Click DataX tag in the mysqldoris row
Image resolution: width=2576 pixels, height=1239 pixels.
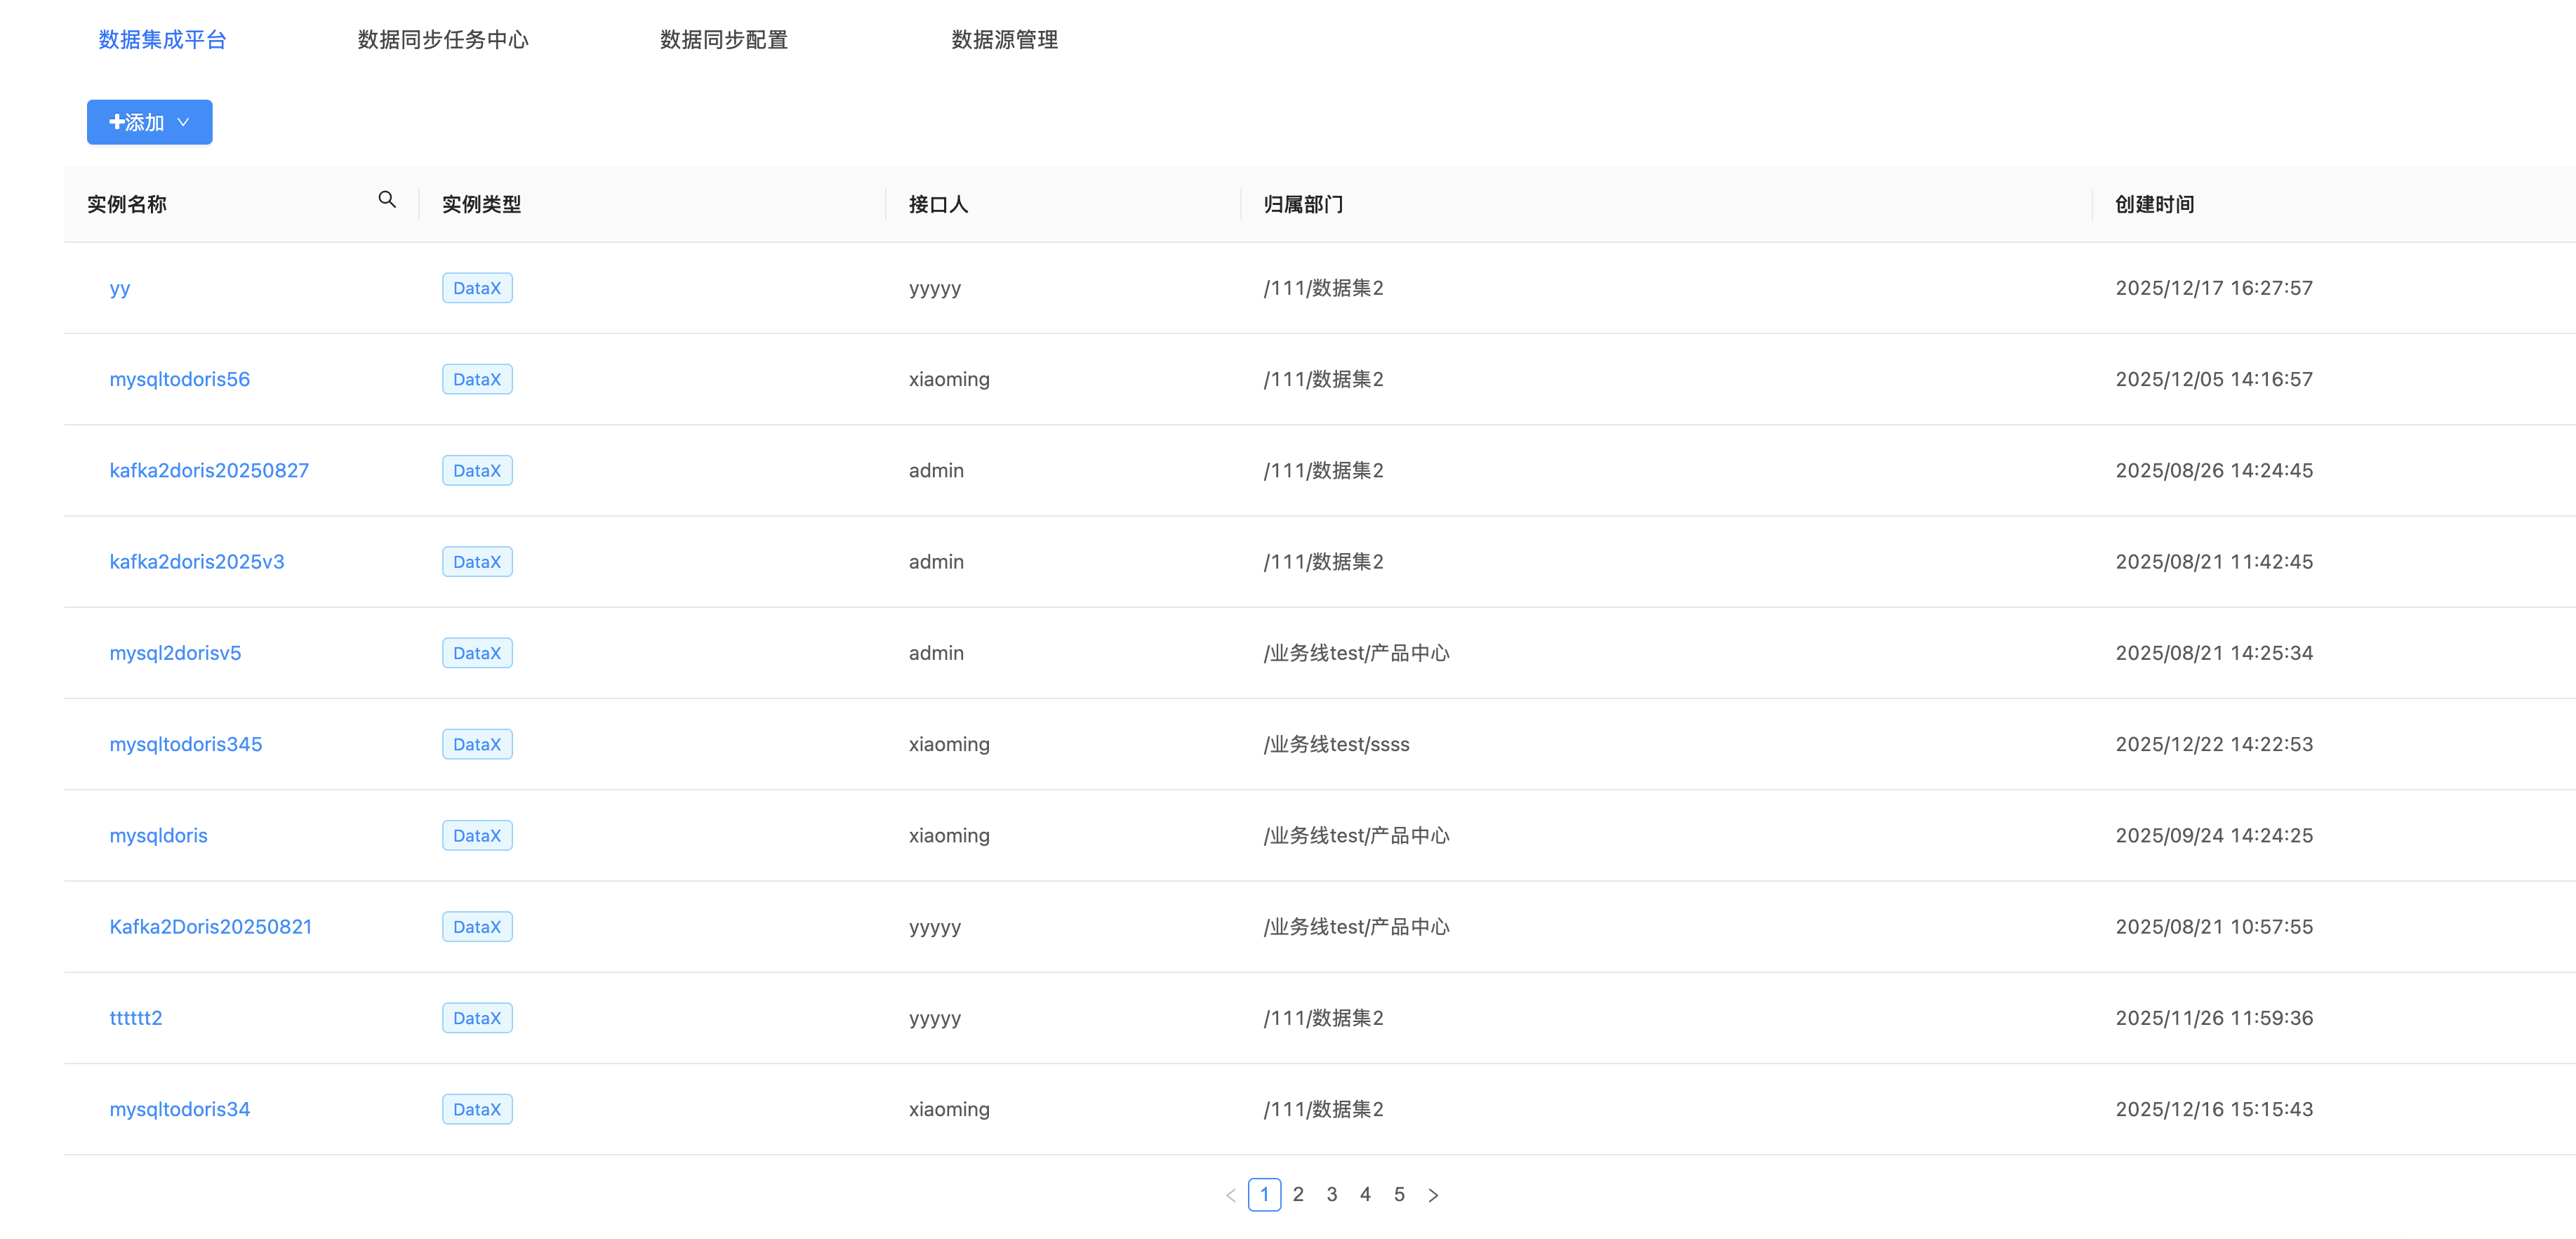477,835
